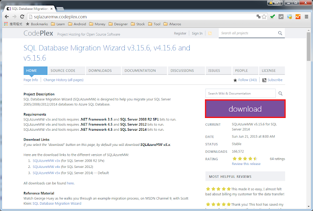Open the Stock bookmarks folder
The image size is (313, 211).
(138, 24)
